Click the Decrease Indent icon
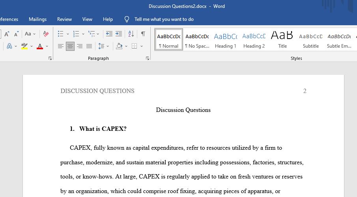Screen dimensions: 357x197 [109, 34]
